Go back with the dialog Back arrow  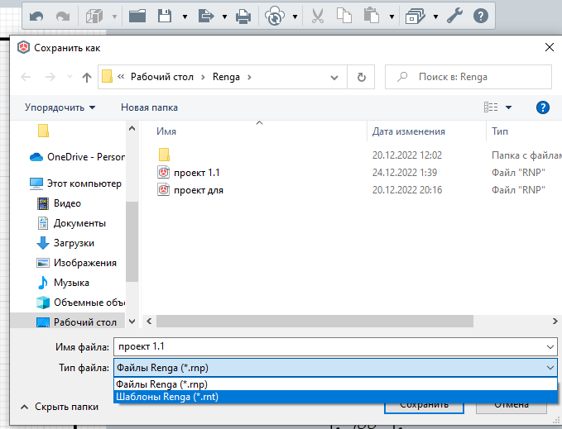[x=26, y=77]
